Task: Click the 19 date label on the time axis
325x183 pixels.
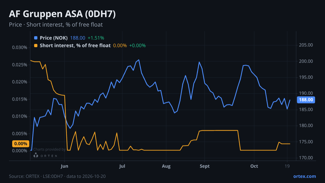Action: [287, 166]
